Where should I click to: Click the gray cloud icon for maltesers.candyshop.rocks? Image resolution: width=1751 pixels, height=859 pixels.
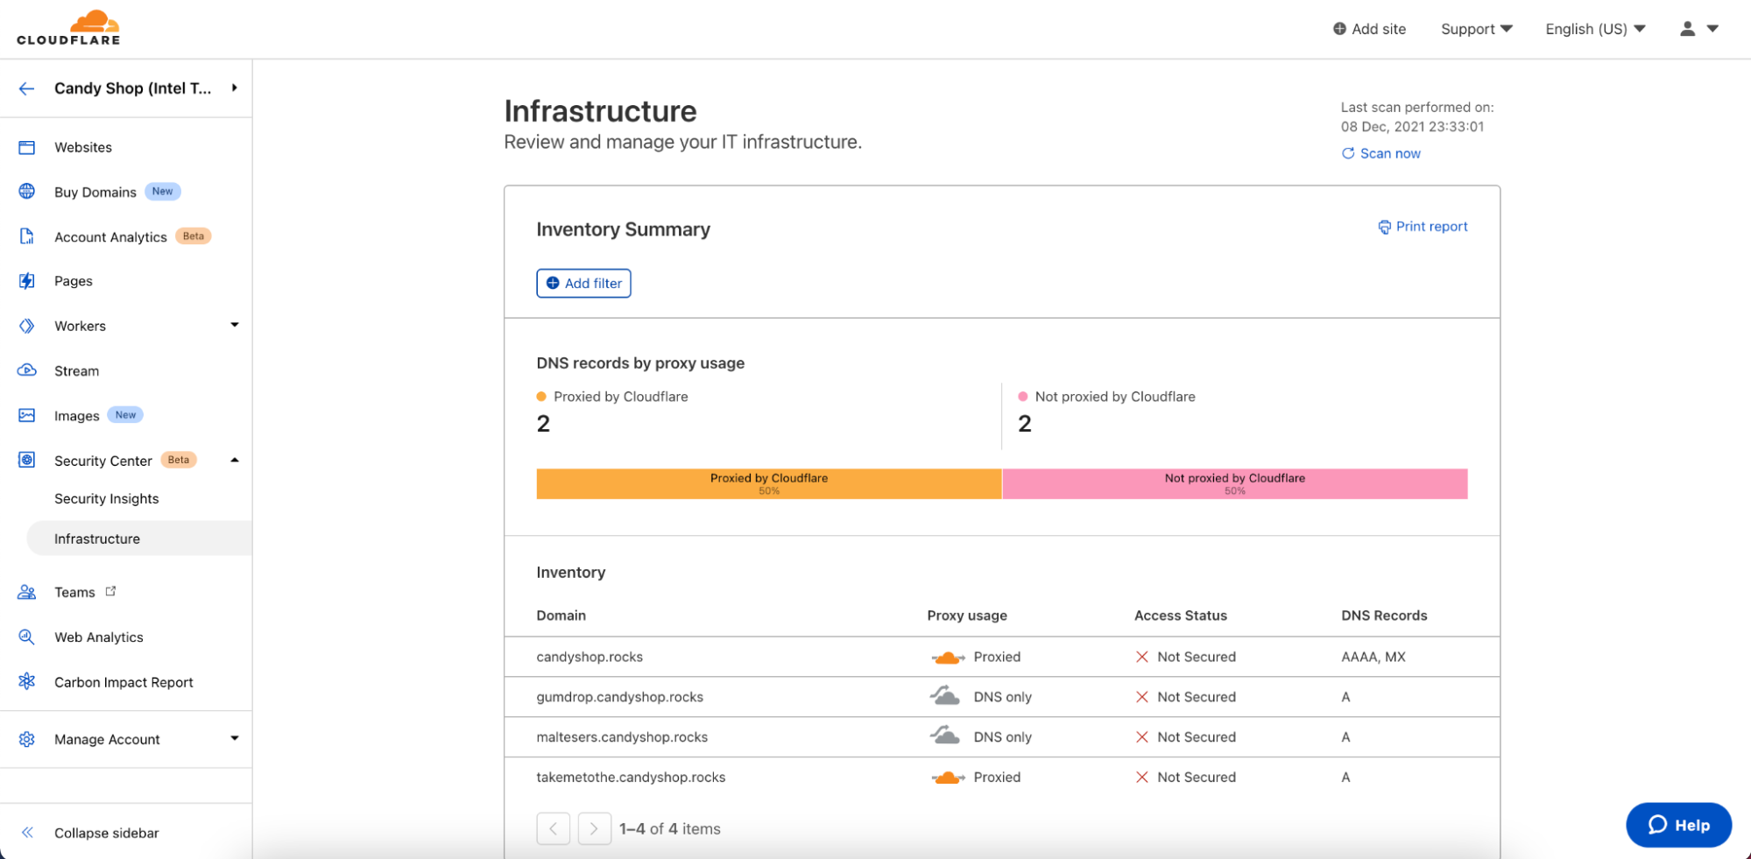click(945, 736)
